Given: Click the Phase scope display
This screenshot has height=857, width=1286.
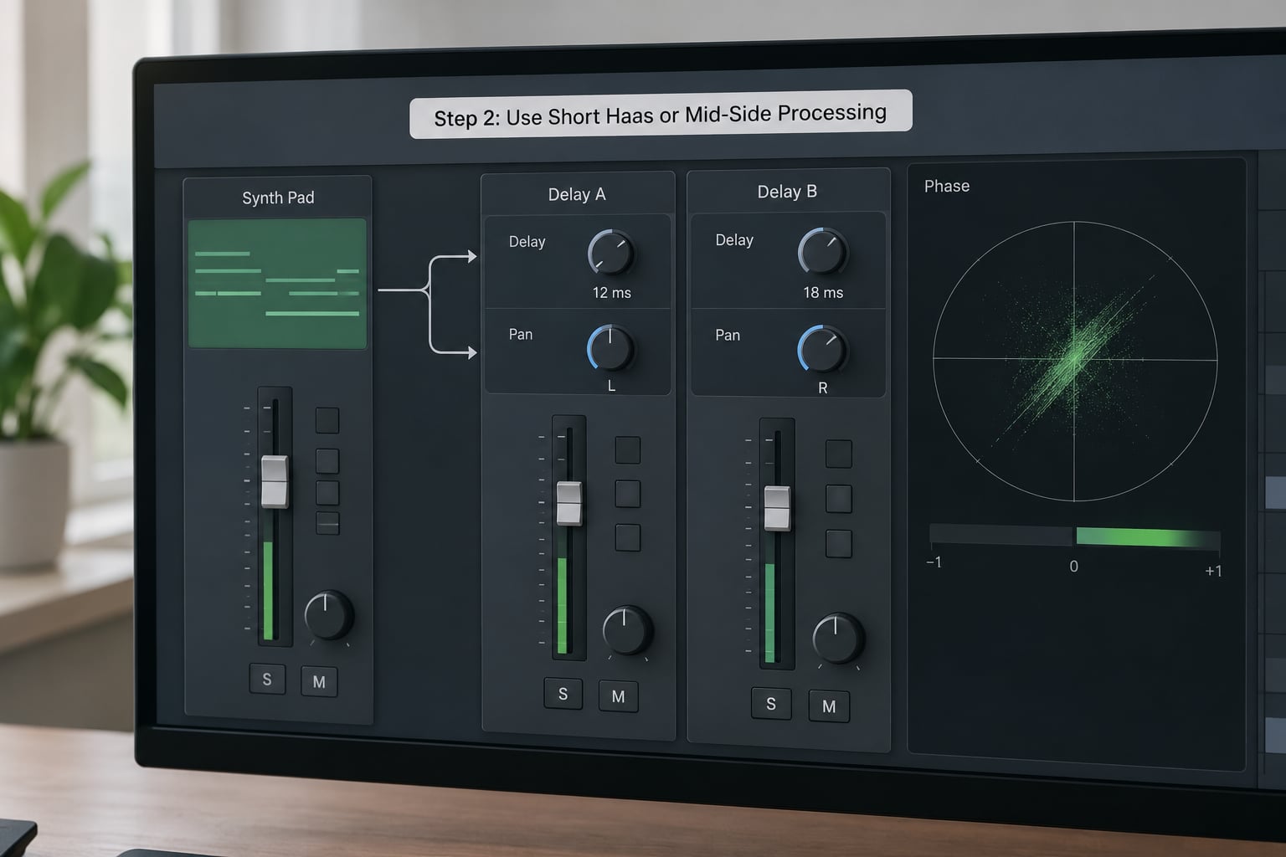Looking at the screenshot, I should point(1075,361).
